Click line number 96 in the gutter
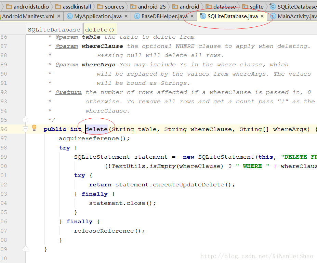This screenshot has width=317, height=263. [4, 129]
